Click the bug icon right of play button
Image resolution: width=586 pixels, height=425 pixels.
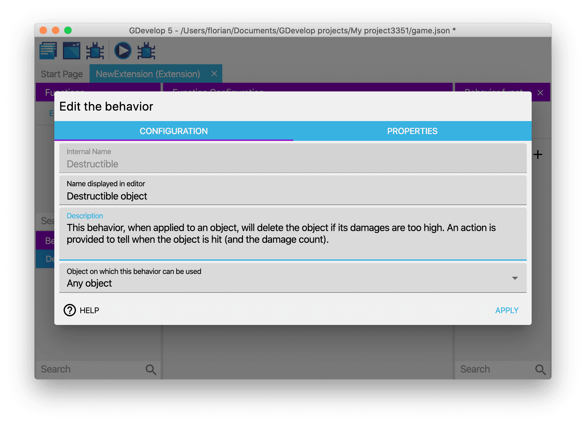click(146, 51)
